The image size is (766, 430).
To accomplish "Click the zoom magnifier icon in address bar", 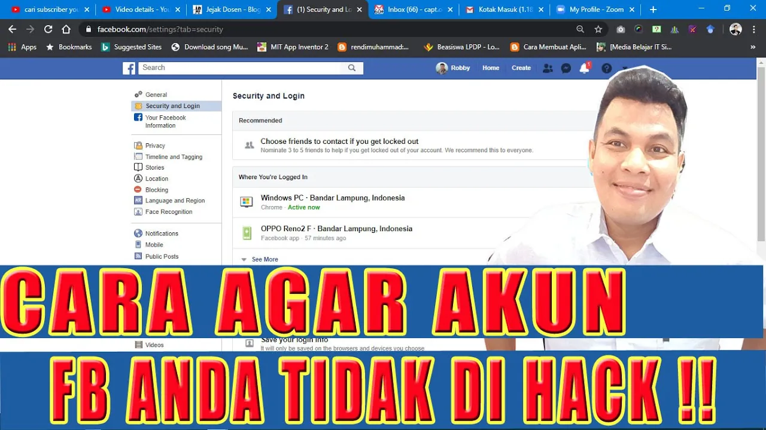I will [580, 29].
